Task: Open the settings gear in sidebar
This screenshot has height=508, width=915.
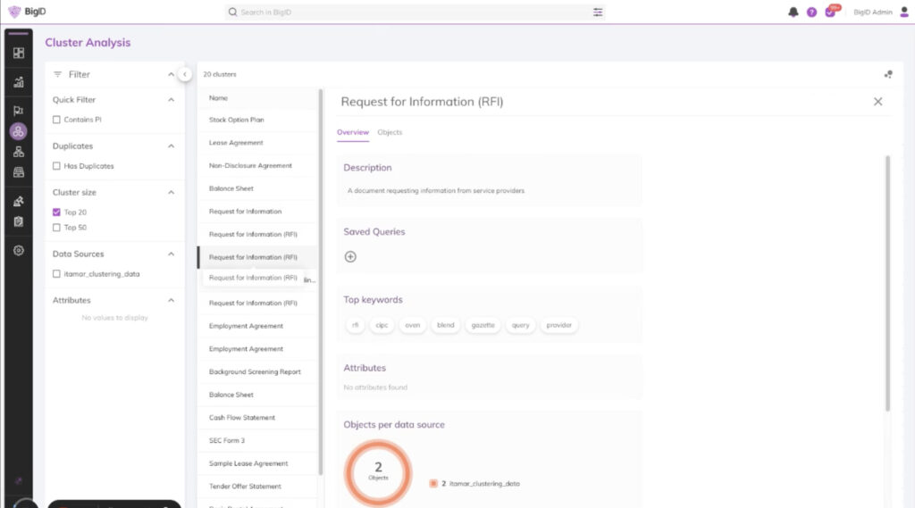Action: pyautogui.click(x=19, y=251)
